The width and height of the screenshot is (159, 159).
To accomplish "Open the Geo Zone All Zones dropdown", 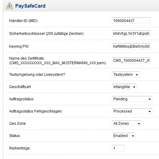I will pos(127,123).
